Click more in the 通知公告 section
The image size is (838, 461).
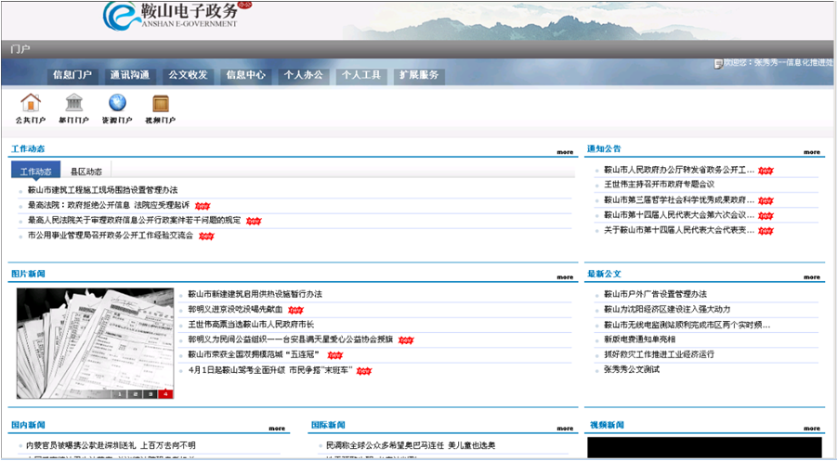pos(811,152)
